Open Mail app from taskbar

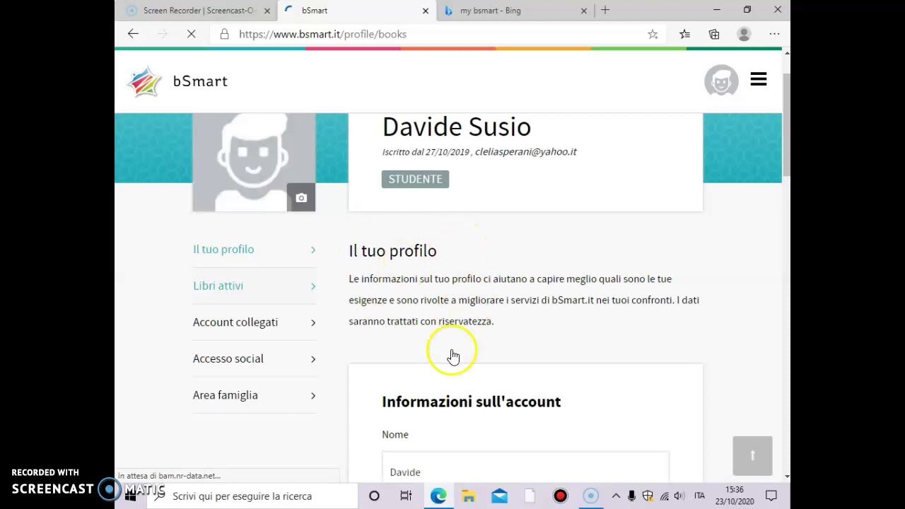tap(499, 496)
